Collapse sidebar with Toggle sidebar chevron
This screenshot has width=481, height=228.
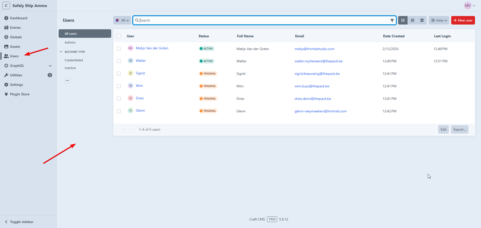click(6, 222)
